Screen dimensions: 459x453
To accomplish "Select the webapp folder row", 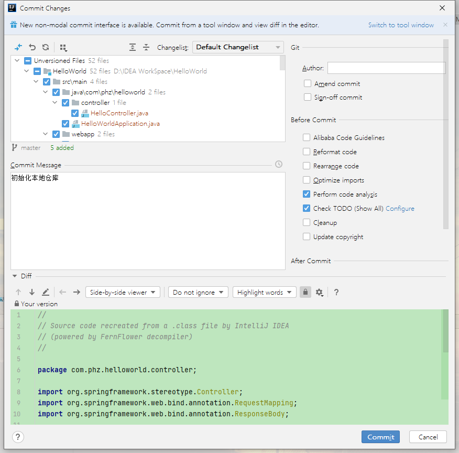I will click(x=148, y=134).
